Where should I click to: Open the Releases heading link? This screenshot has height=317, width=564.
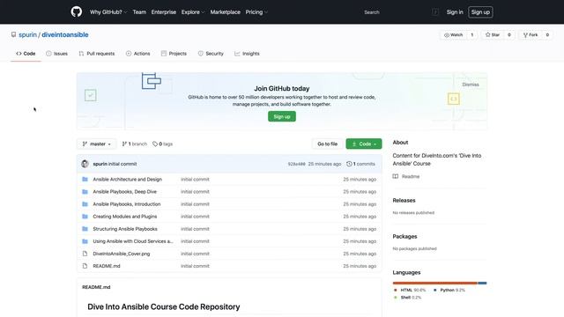coord(404,200)
